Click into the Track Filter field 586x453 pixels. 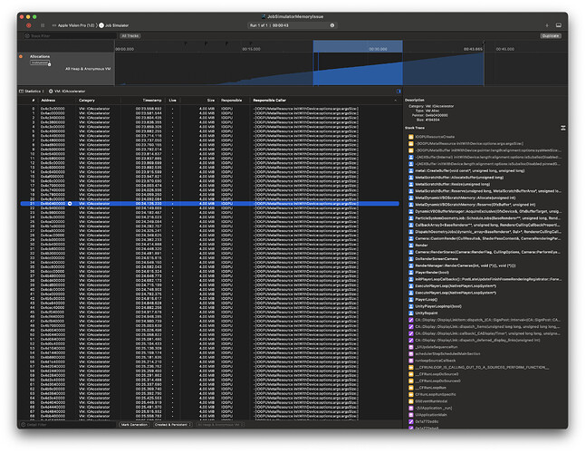[x=71, y=36]
